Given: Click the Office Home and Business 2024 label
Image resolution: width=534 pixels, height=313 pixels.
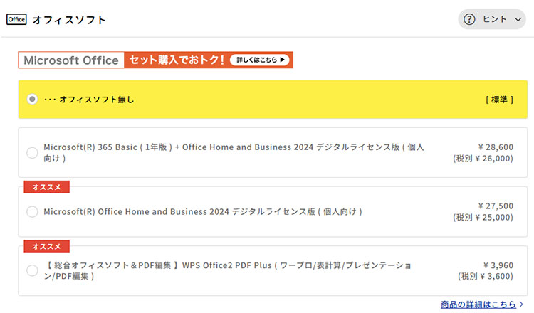Looking at the screenshot, I should (203, 211).
